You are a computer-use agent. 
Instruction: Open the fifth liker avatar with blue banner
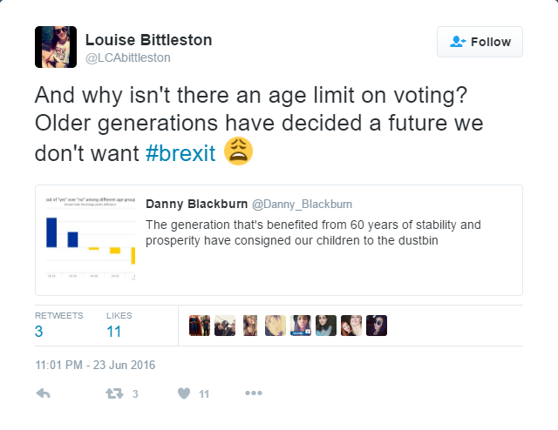click(x=301, y=326)
